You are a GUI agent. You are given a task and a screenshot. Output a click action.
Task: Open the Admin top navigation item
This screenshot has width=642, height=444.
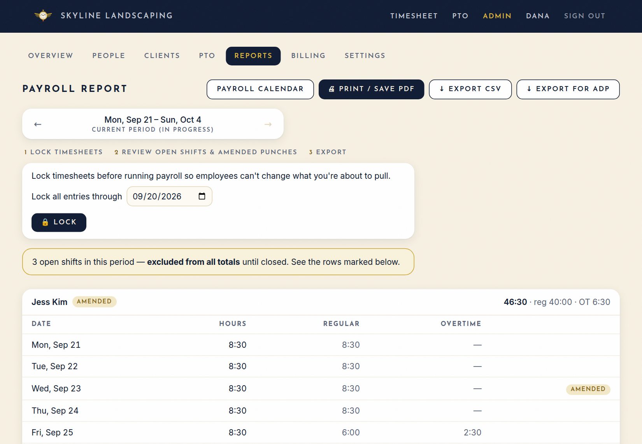tap(497, 16)
